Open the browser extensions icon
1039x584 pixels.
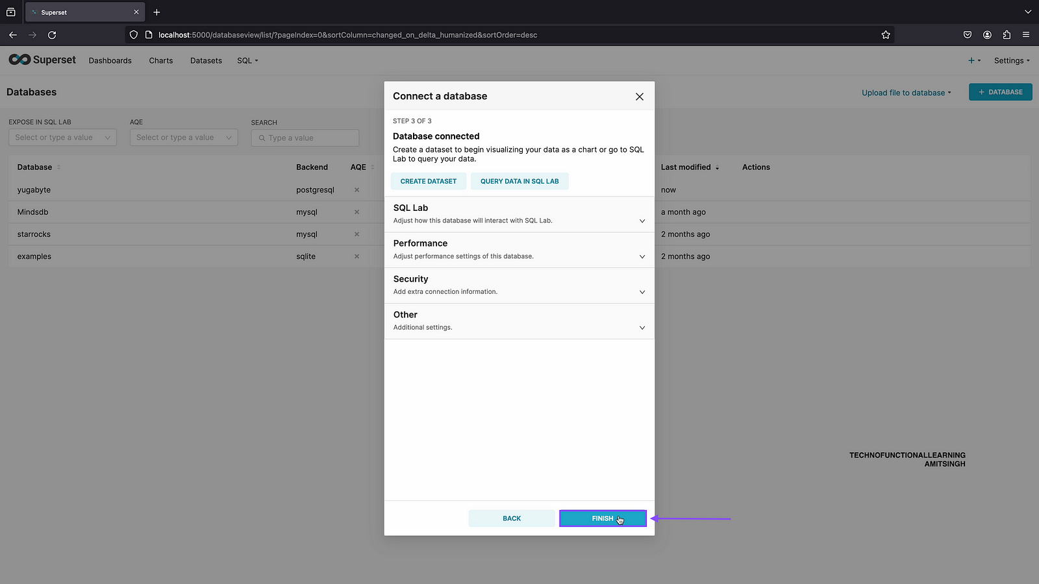pyautogui.click(x=1007, y=35)
